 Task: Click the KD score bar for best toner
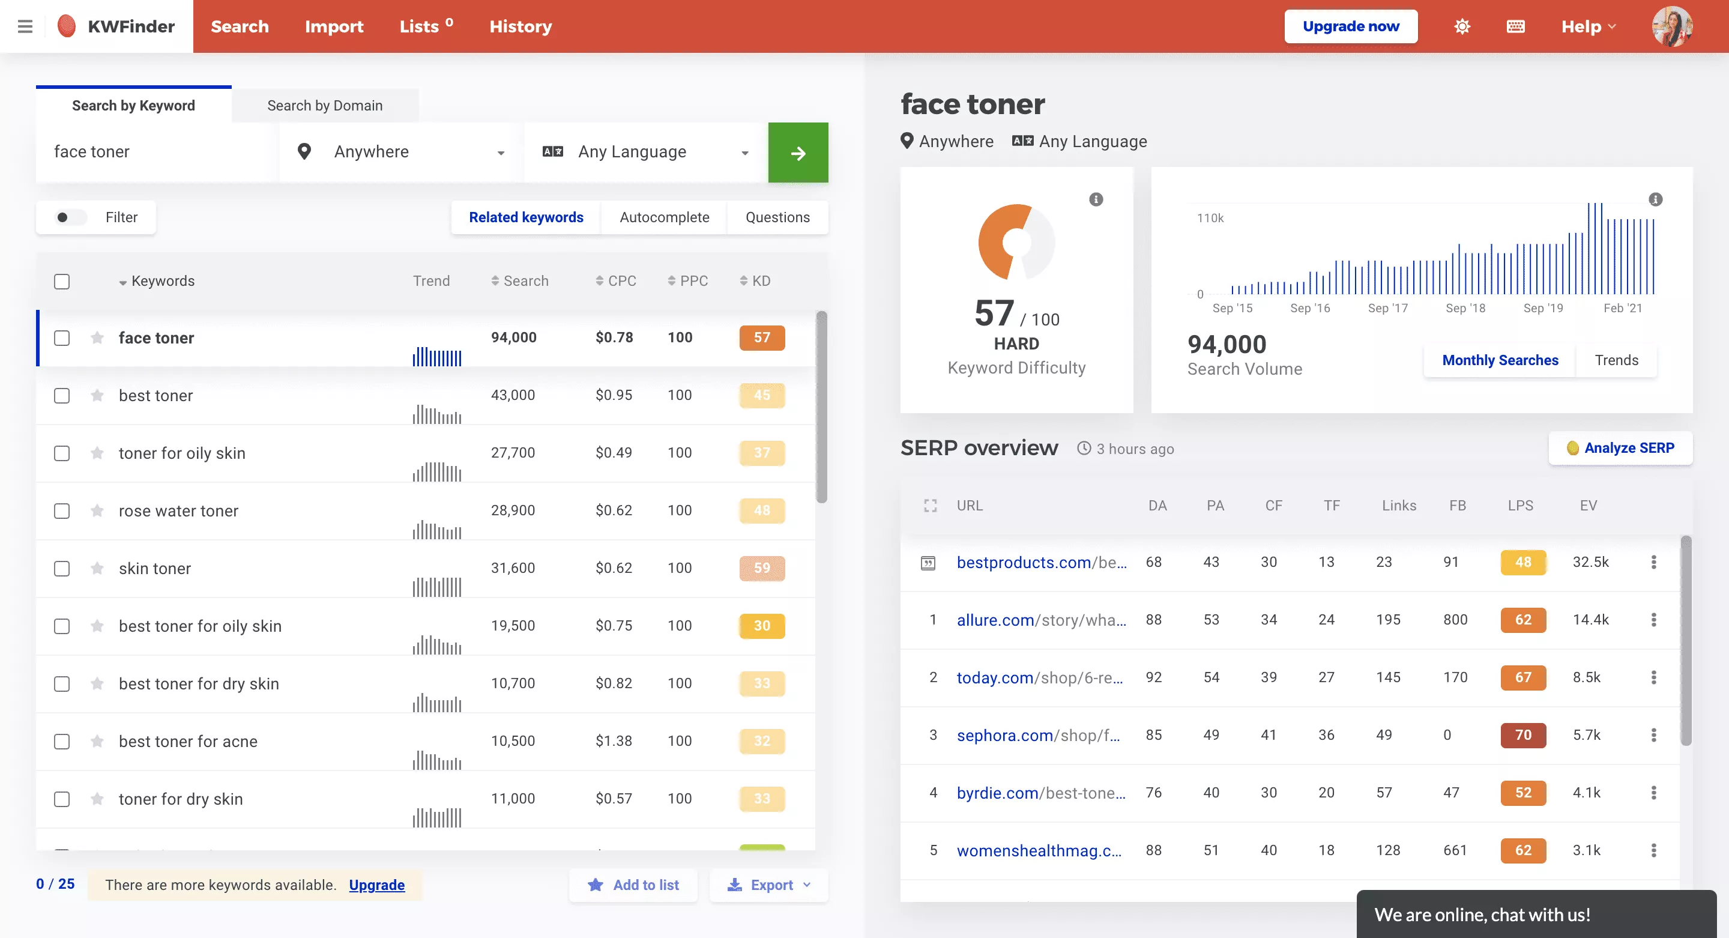coord(761,394)
